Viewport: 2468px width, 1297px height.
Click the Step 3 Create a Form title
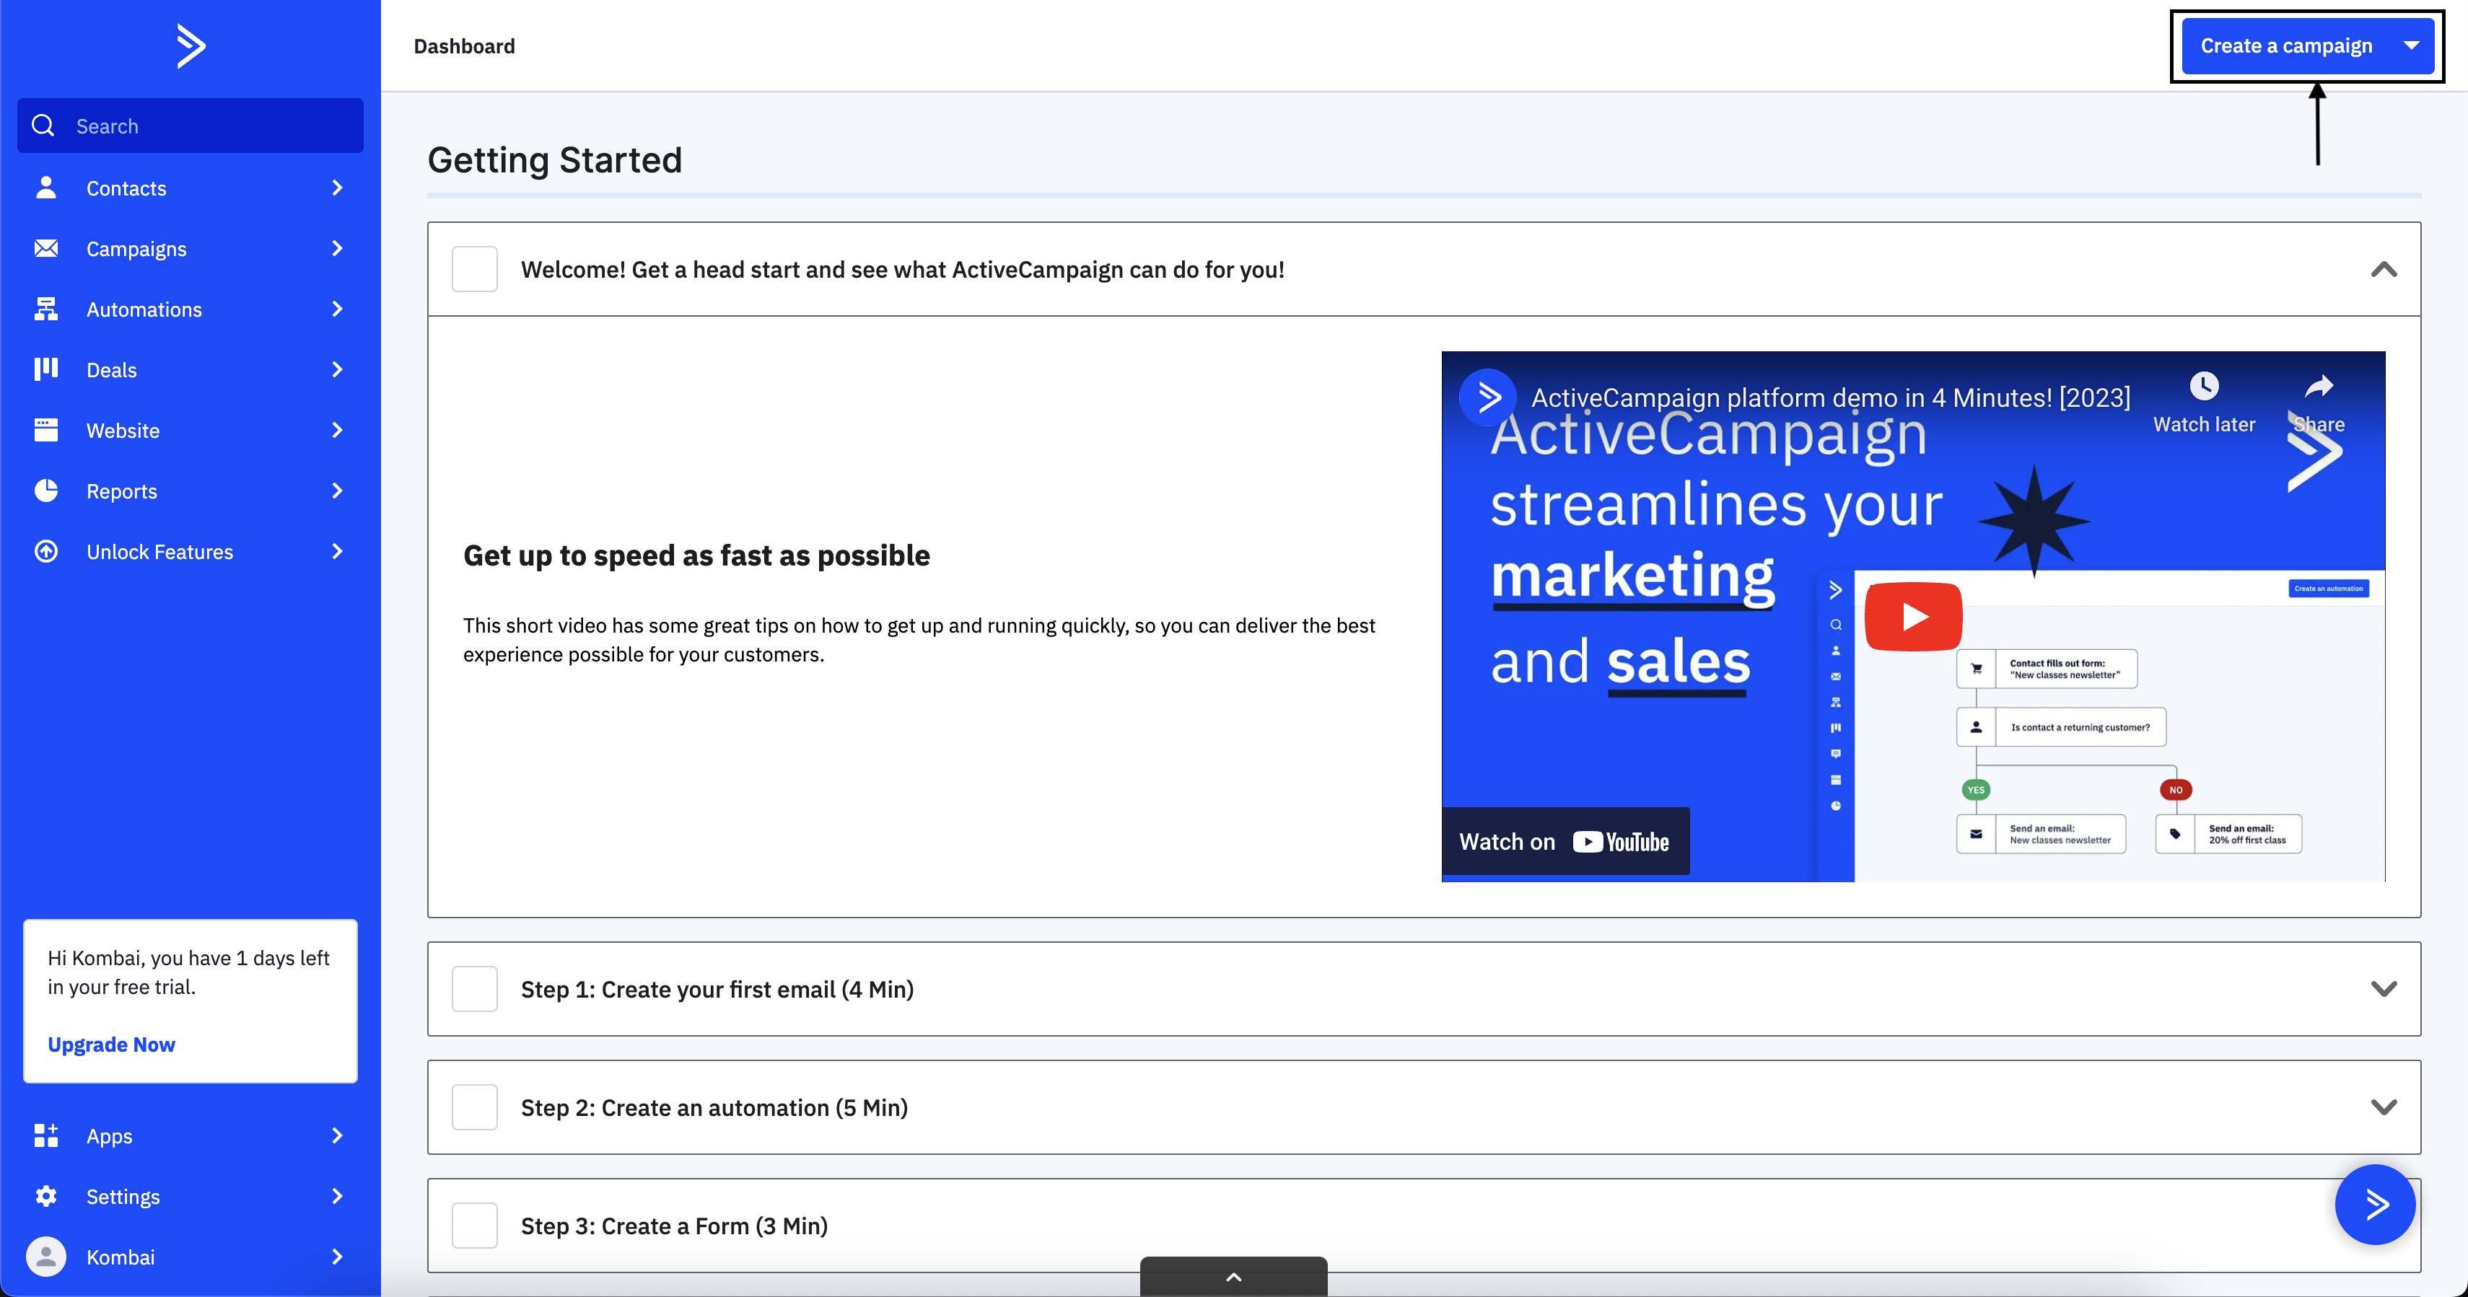(x=673, y=1225)
